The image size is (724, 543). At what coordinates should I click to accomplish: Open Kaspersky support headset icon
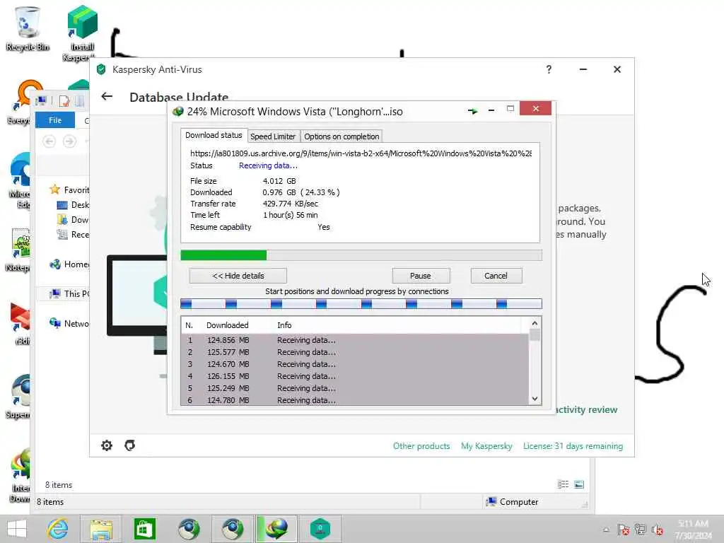130,445
